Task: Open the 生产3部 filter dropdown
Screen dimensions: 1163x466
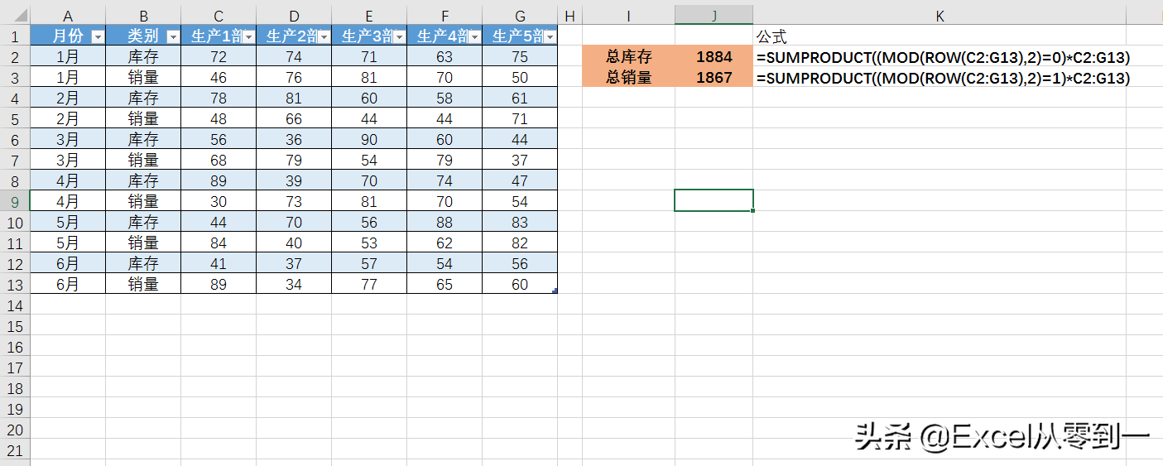Action: coord(399,36)
